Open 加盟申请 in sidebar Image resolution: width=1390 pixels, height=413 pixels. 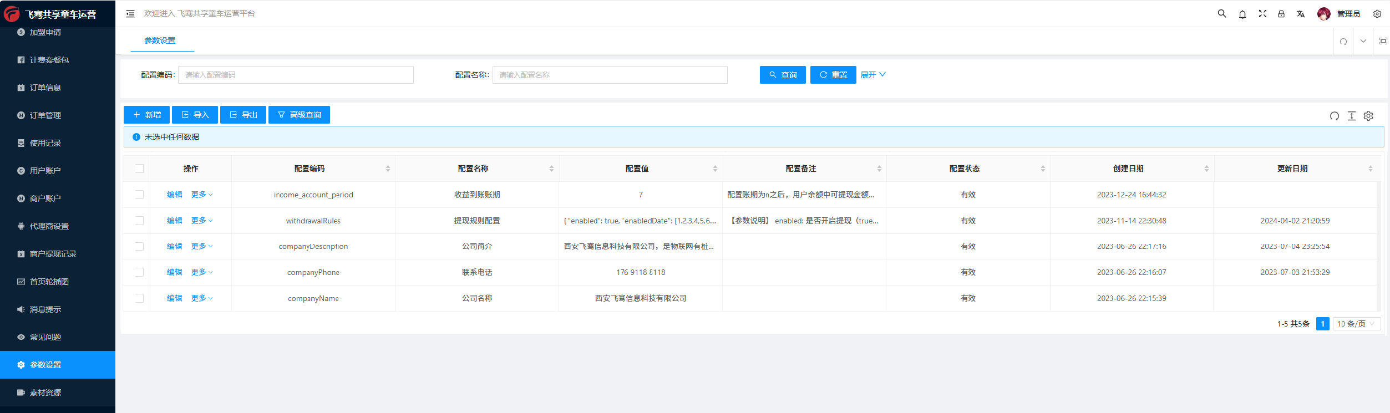pyautogui.click(x=45, y=32)
